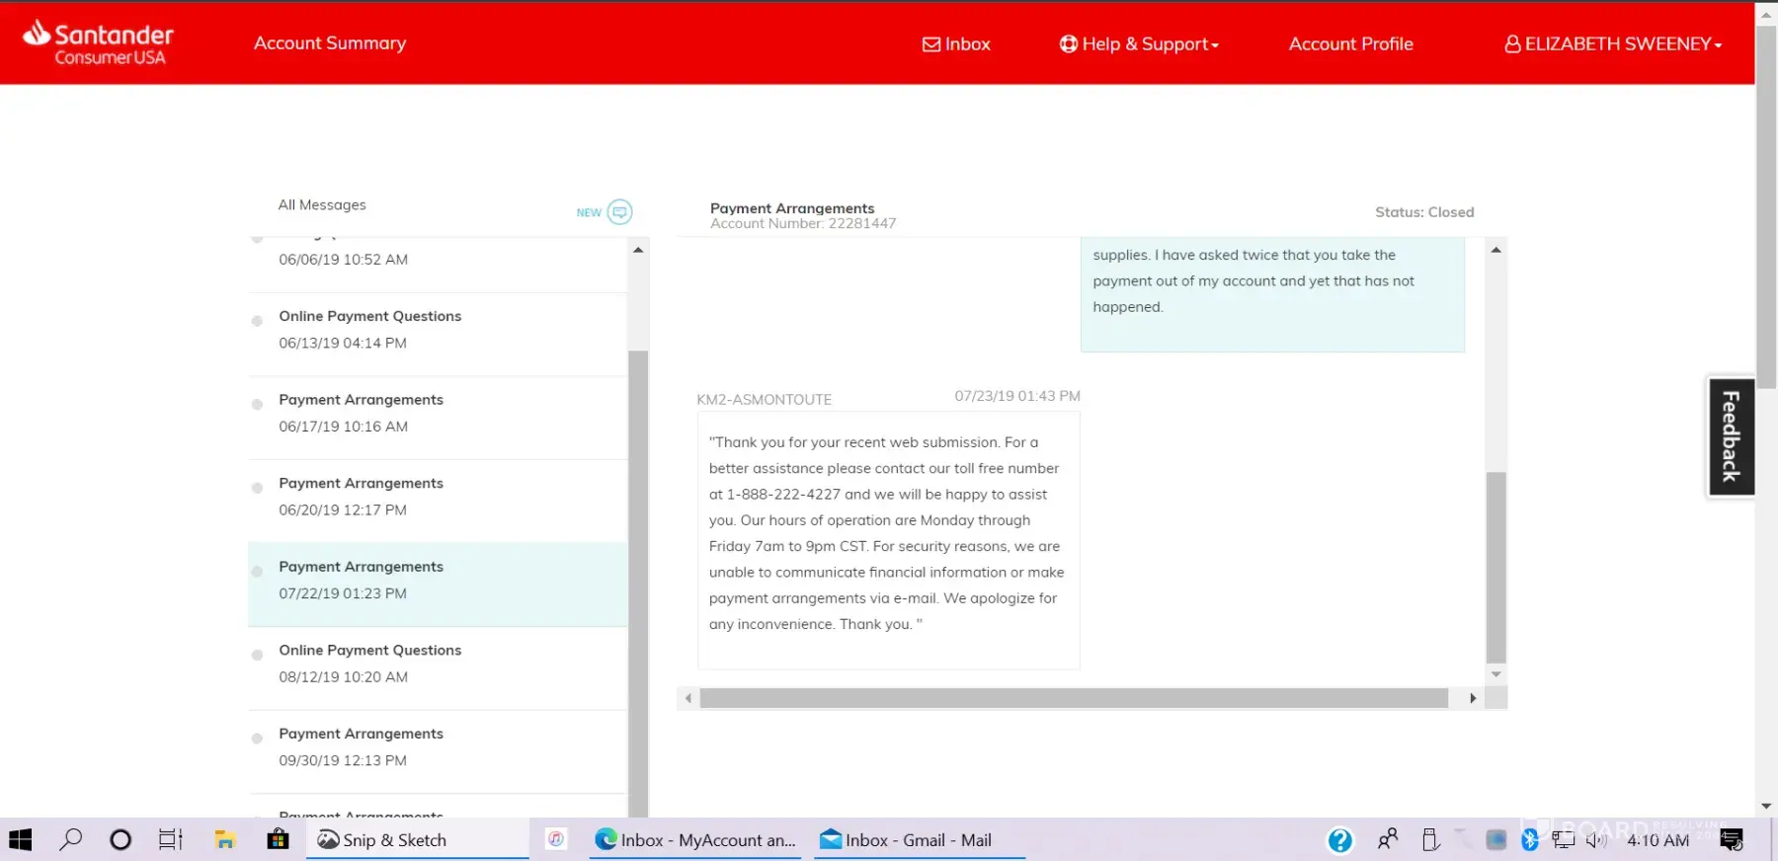Open the taskbar search magnifier
The height and width of the screenshot is (861, 1778).
(x=70, y=840)
